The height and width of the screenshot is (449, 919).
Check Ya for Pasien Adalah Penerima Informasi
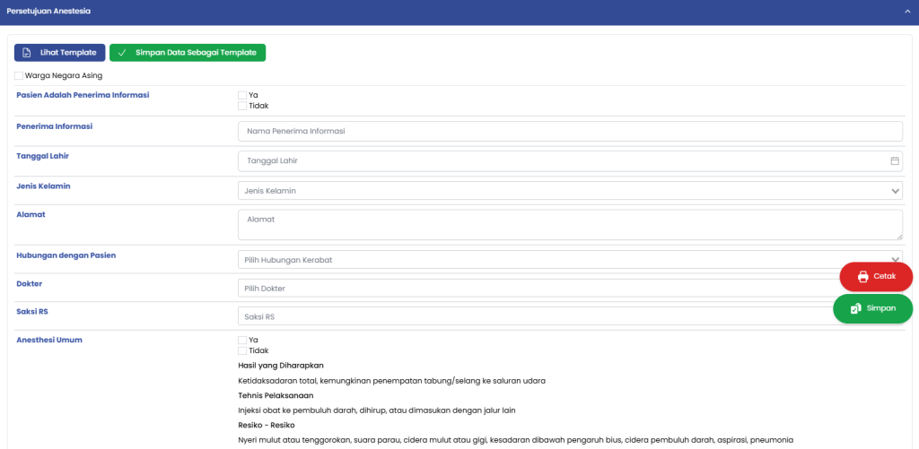click(x=242, y=95)
